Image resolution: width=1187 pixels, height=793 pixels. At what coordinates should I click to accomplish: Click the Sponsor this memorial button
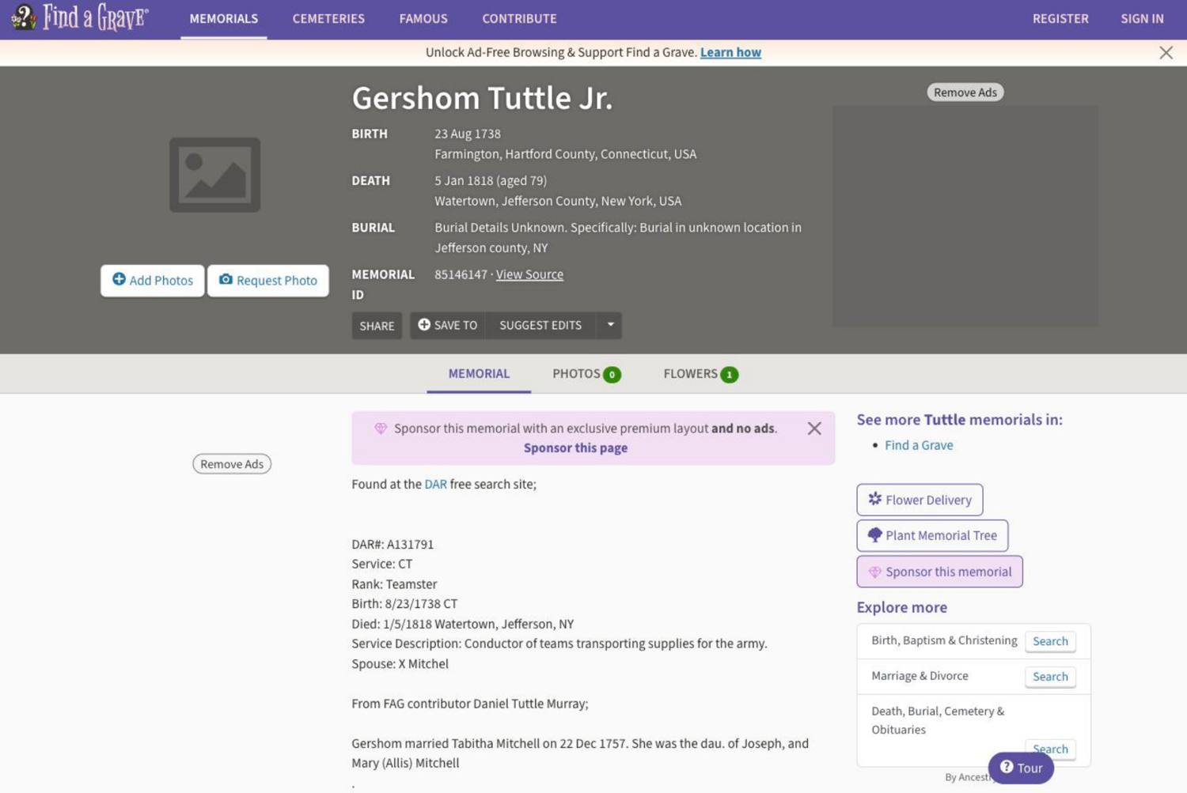[939, 572]
